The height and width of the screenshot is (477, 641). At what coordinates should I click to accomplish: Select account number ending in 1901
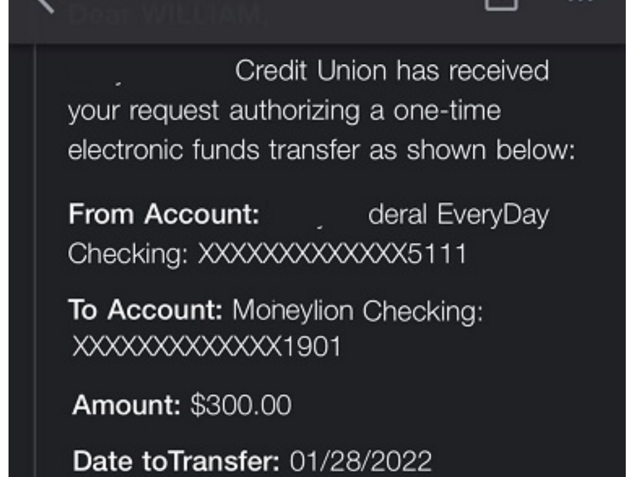point(207,347)
